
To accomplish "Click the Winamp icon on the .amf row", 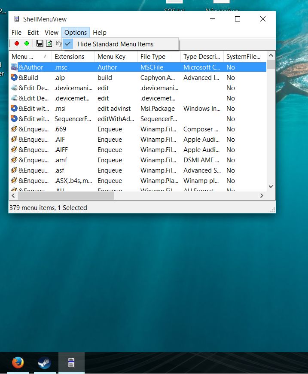I will point(14,160).
